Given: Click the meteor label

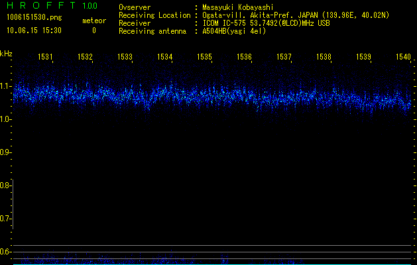Looking at the screenshot, I should click(94, 21).
